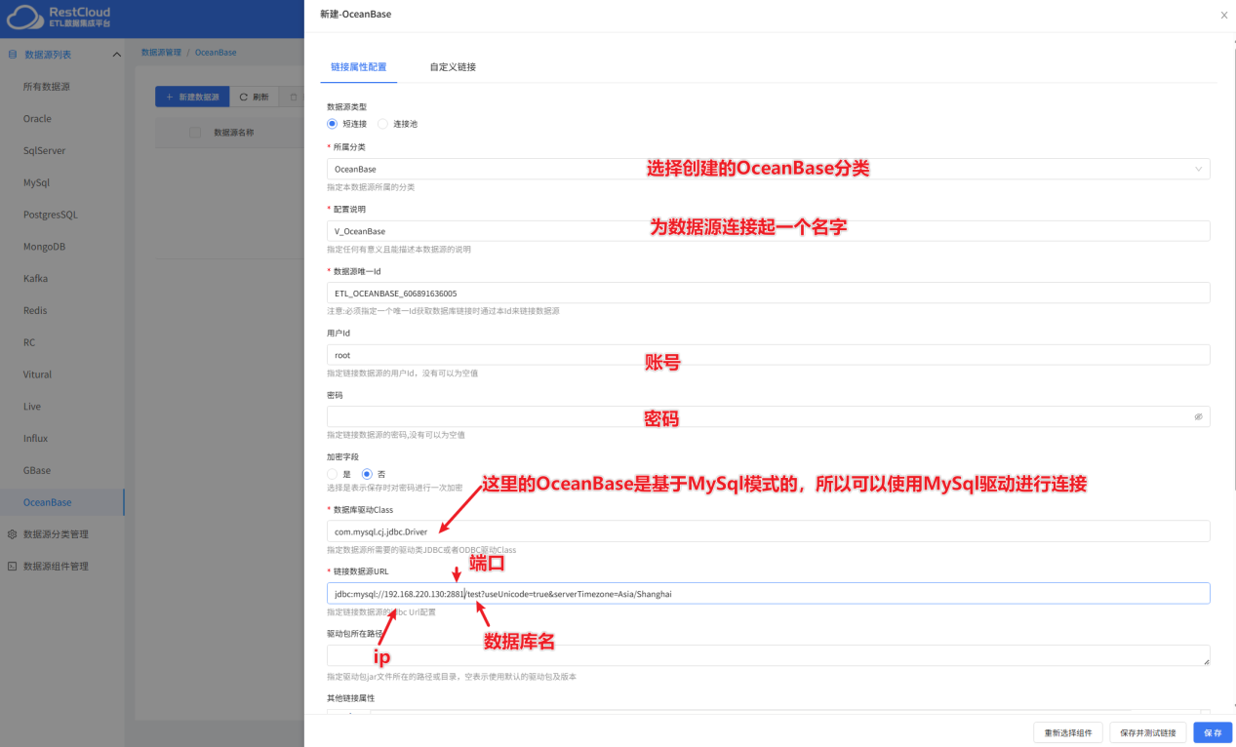Select the 链接属性配置 tab
This screenshot has height=747, width=1236.
tap(358, 67)
